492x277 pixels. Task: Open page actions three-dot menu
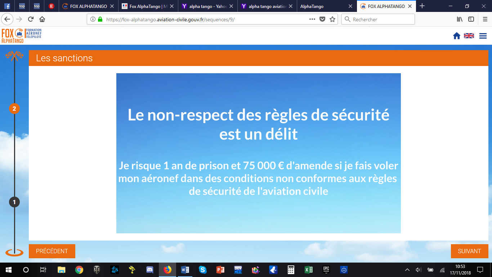pyautogui.click(x=312, y=19)
